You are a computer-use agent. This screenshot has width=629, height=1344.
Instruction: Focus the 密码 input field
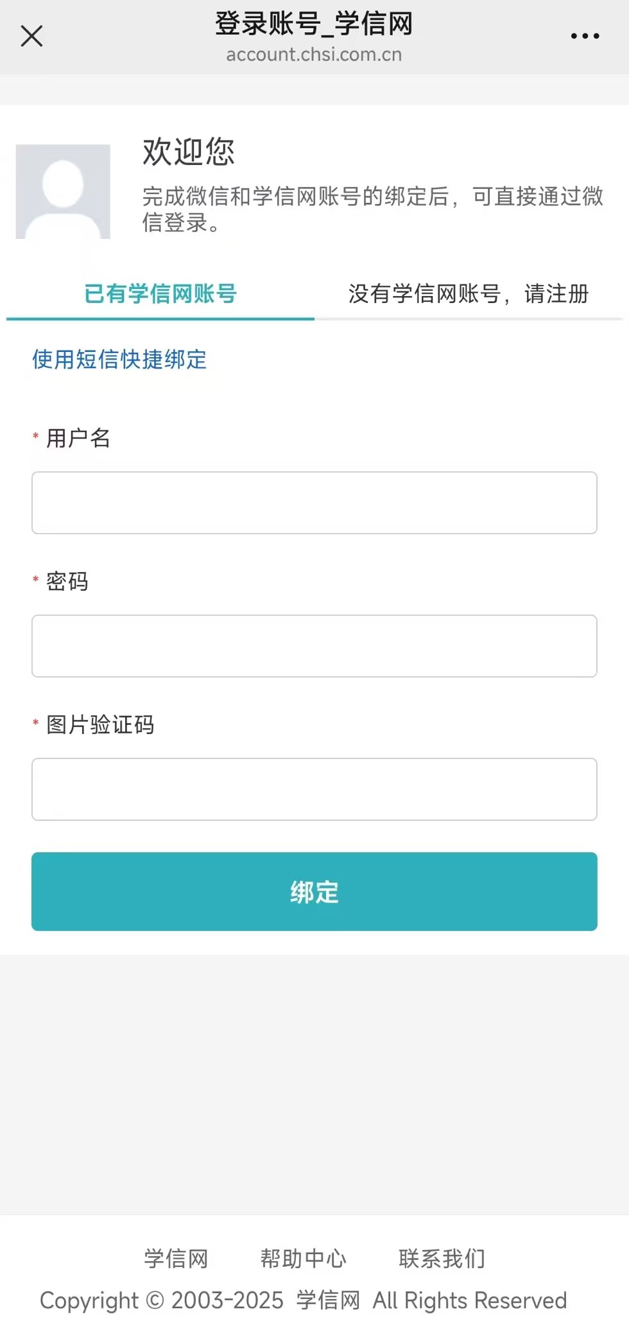pos(314,646)
